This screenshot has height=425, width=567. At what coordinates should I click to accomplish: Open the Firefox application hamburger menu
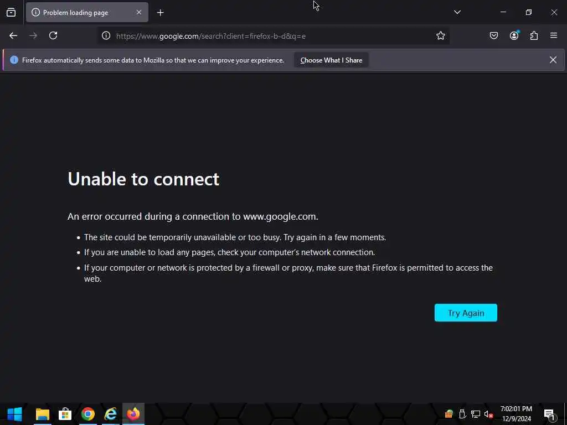click(554, 35)
